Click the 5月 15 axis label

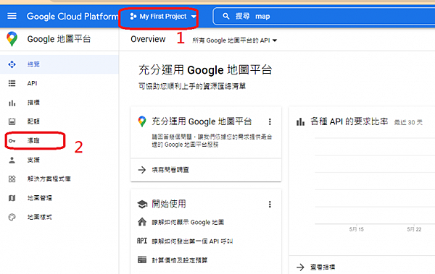tap(357, 229)
